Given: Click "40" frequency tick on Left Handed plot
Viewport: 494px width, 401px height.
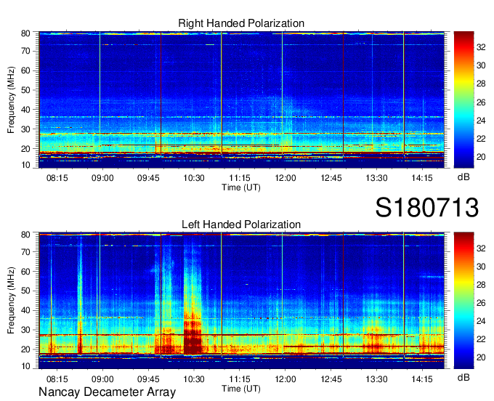Looking at the screenshot, I should (25, 310).
